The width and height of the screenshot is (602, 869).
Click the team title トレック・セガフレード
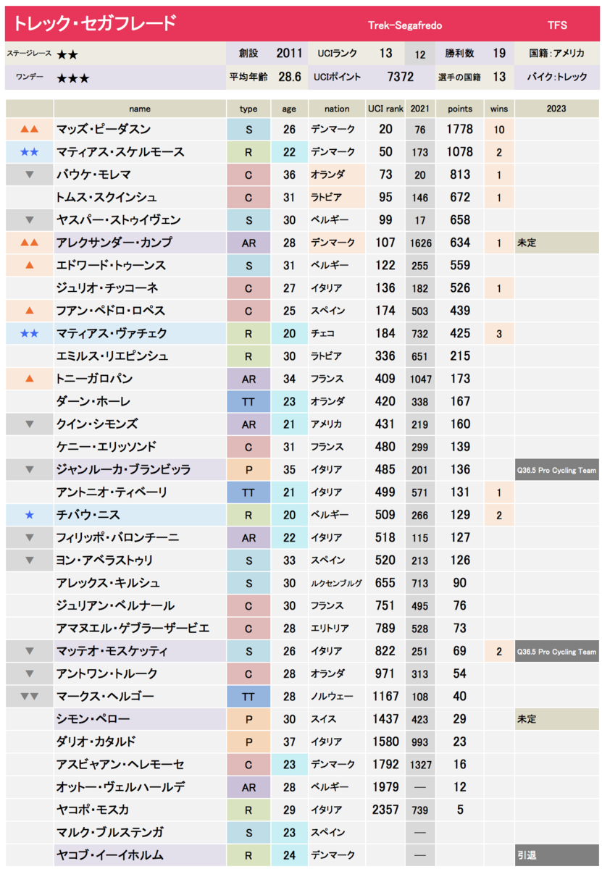tap(94, 24)
